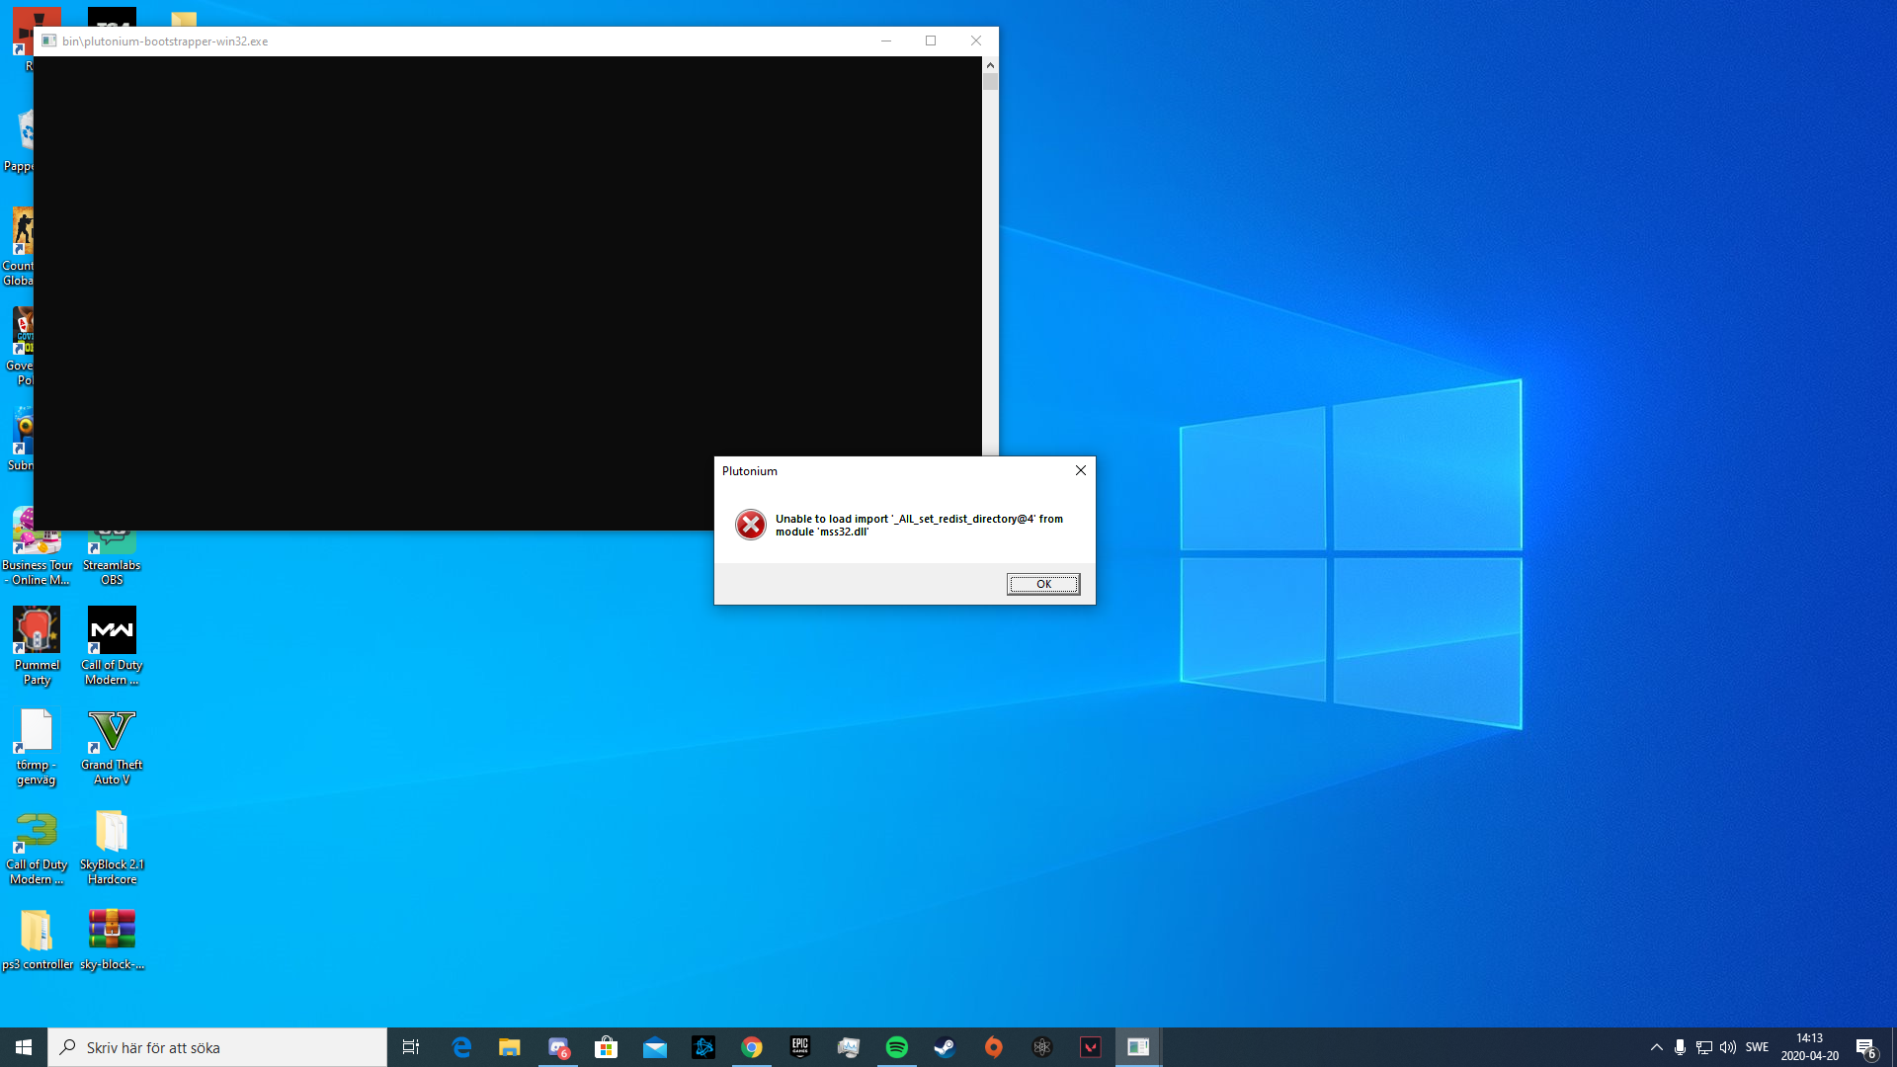
Task: Click the console window title bar icon
Action: click(x=48, y=41)
